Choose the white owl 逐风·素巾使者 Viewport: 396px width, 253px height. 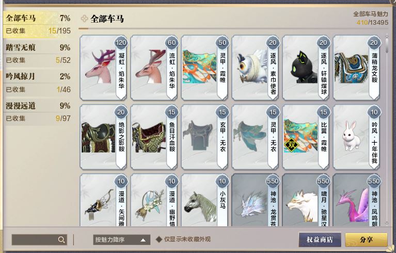pos(255,68)
